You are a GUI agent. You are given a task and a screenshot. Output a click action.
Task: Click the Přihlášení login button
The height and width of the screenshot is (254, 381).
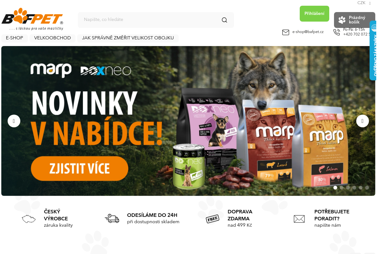coord(314,14)
